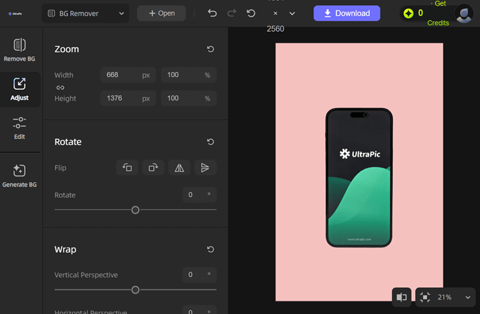Undo the last action
Image resolution: width=480 pixels, height=314 pixels.
point(212,13)
